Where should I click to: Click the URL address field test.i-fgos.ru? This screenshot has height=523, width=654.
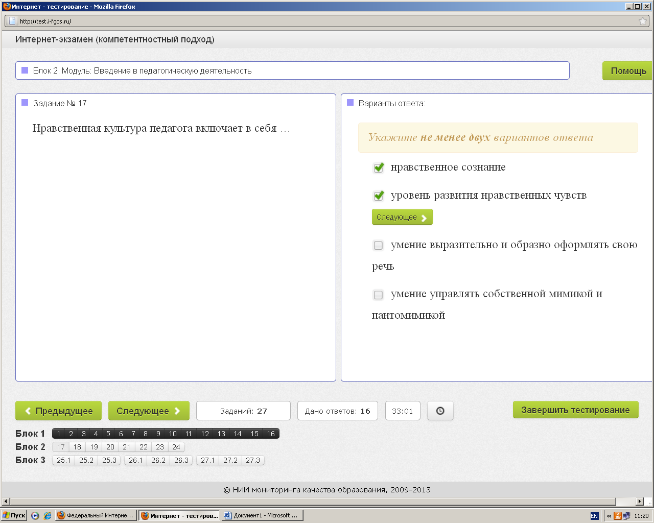coord(327,21)
